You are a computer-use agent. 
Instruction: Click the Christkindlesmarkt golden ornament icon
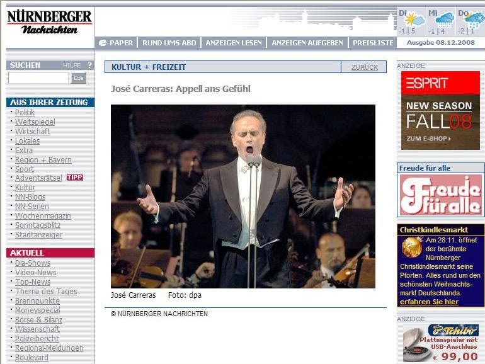[x=412, y=247]
